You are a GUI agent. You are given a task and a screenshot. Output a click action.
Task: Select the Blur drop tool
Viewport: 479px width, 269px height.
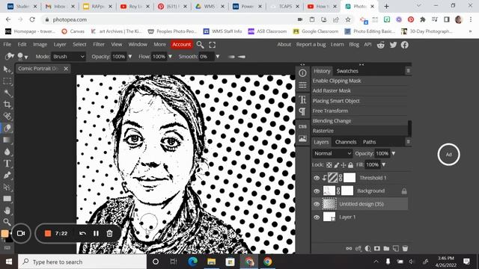tap(7, 152)
